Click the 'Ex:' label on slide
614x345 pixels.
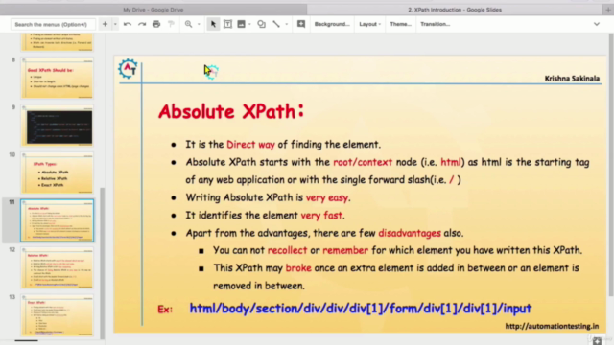coord(165,310)
